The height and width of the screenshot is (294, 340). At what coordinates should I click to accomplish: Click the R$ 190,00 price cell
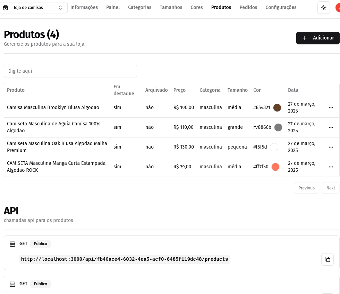tap(184, 107)
